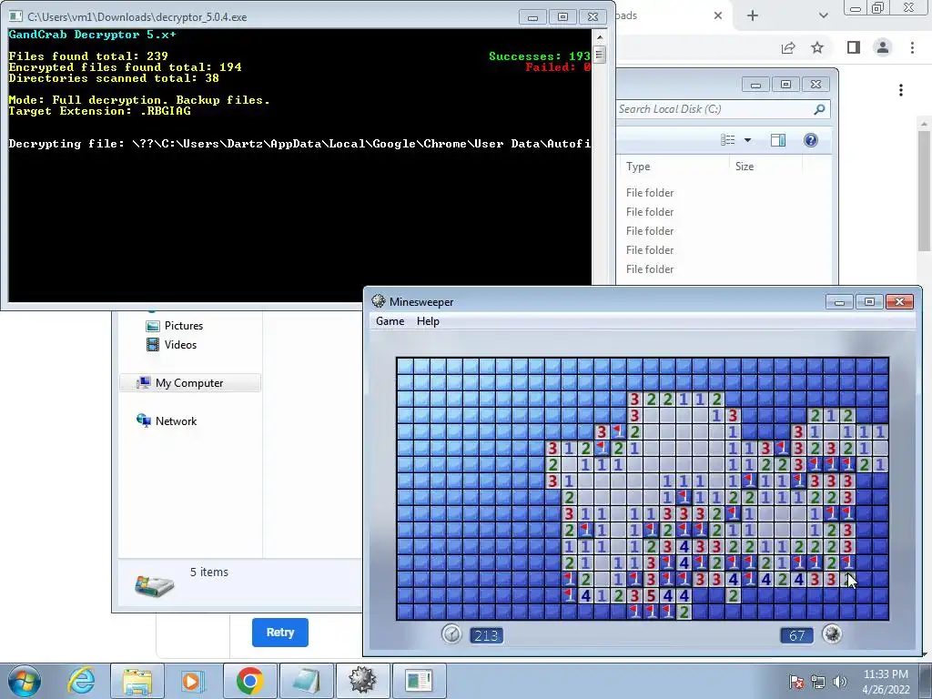This screenshot has height=699, width=932.
Task: Click remaining mines value 67
Action: point(796,635)
